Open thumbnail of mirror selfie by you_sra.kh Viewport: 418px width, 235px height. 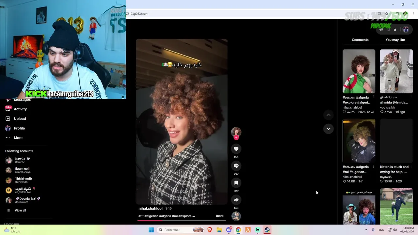tap(396, 71)
